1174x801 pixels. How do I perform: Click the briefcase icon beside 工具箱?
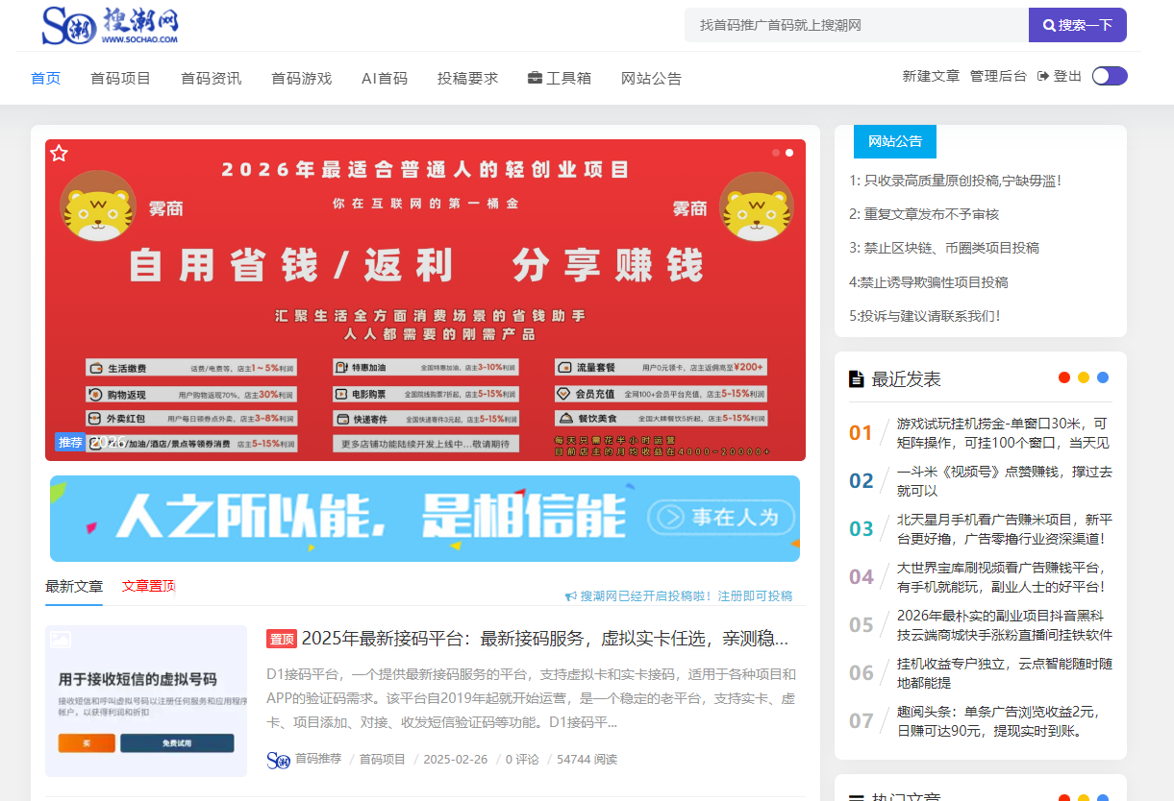[x=535, y=78]
